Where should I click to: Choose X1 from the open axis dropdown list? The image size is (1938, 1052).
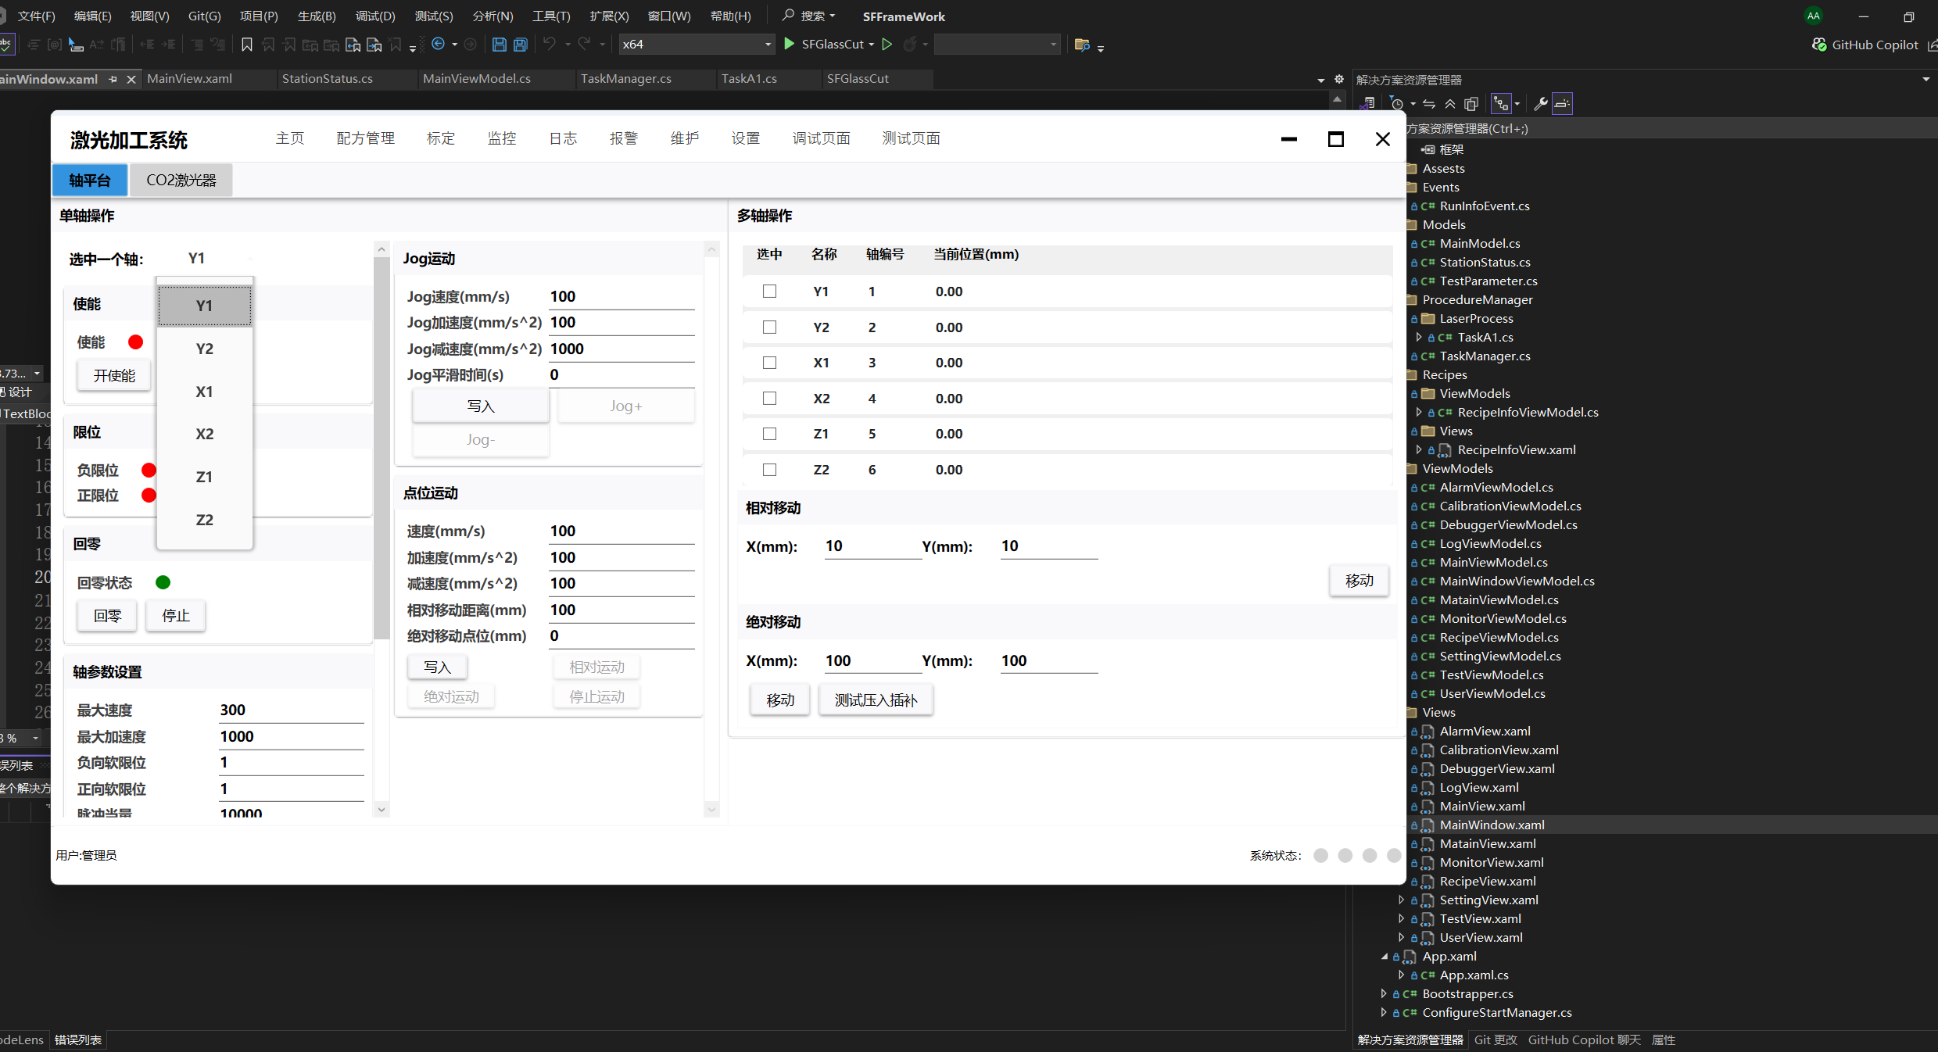(x=204, y=392)
